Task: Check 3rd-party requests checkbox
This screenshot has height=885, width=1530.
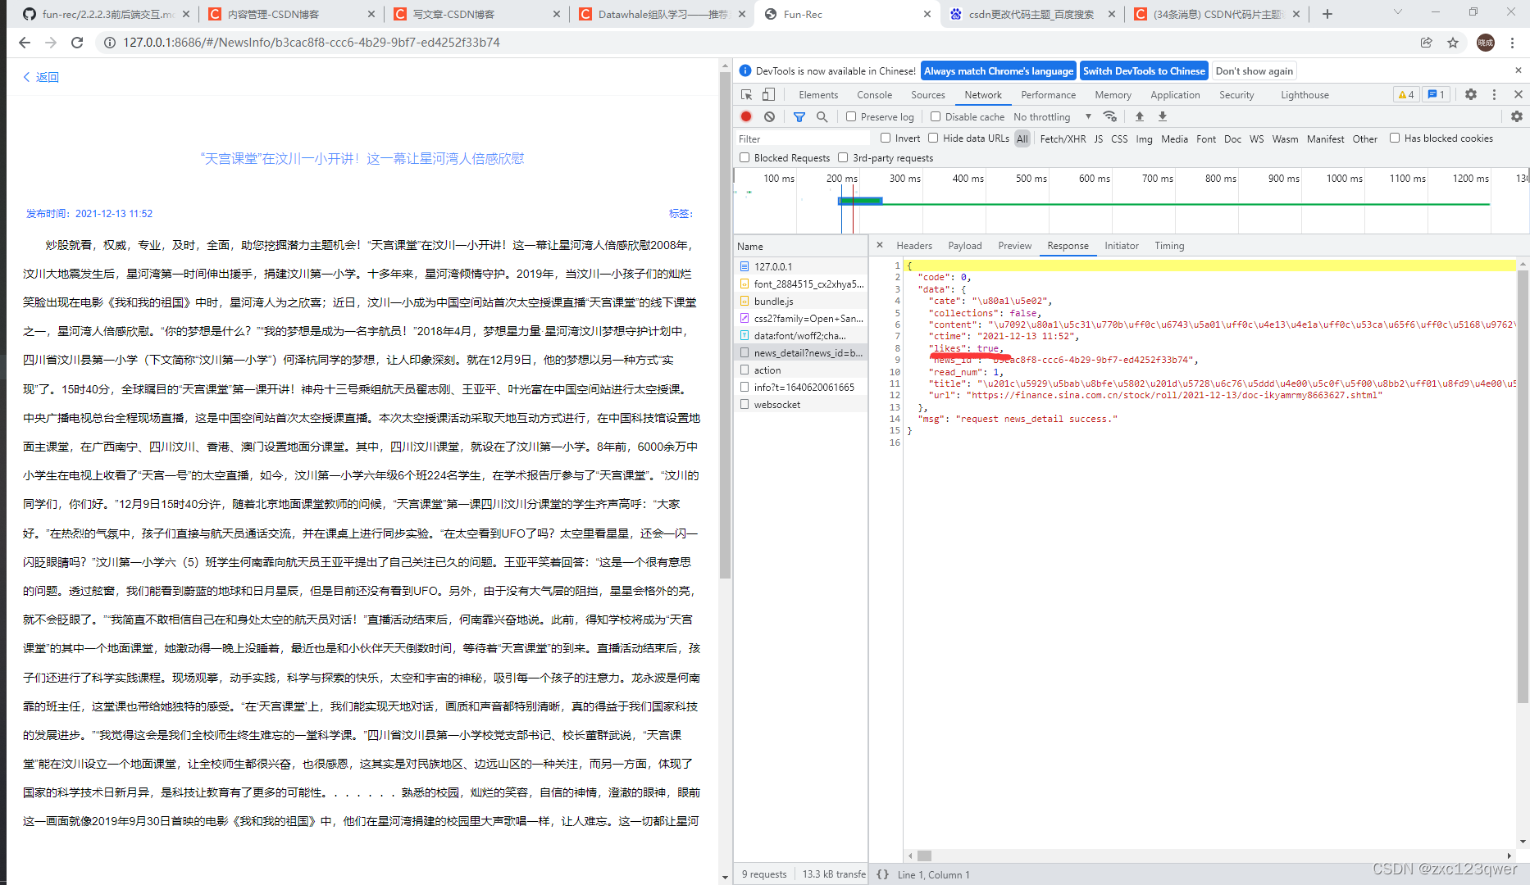Action: click(x=843, y=157)
